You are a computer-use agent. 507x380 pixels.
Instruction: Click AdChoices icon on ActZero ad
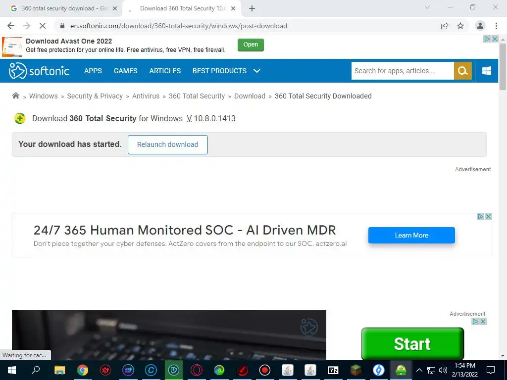coord(481,217)
